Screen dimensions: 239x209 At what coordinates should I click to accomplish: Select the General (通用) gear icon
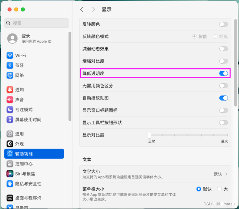coord(10,134)
